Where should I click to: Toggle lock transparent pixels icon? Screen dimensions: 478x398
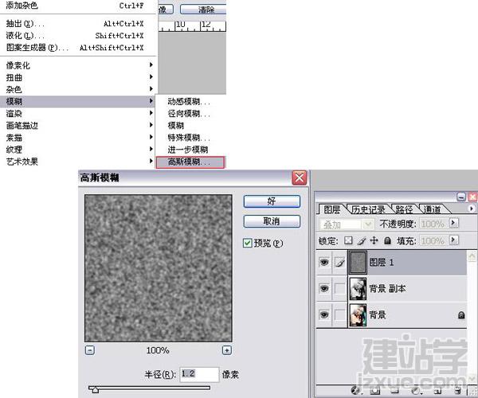(x=348, y=241)
